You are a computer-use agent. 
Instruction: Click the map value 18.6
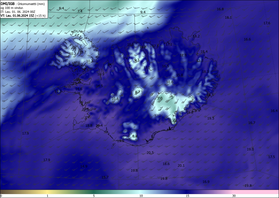coord(166,164)
